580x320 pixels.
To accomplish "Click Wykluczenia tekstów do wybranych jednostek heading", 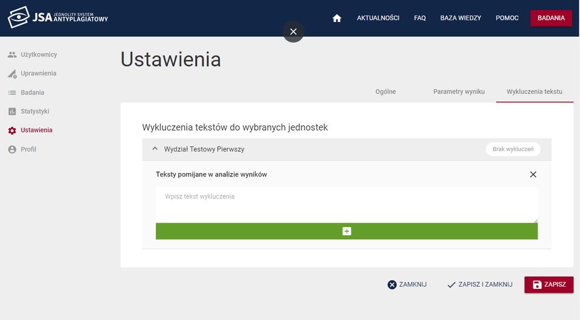I will 235,127.
